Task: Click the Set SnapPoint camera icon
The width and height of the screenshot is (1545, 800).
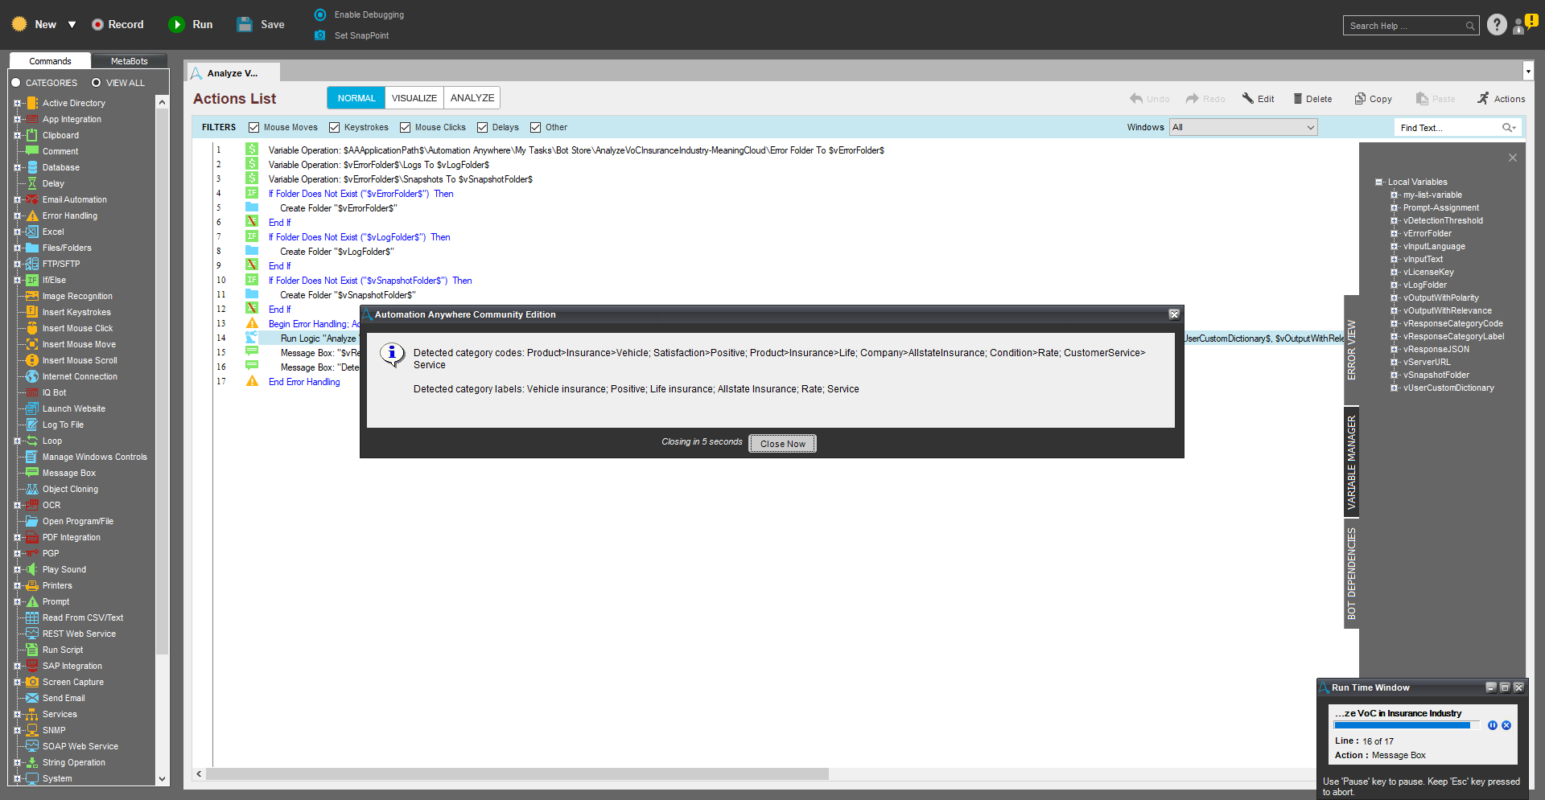Action: point(320,35)
